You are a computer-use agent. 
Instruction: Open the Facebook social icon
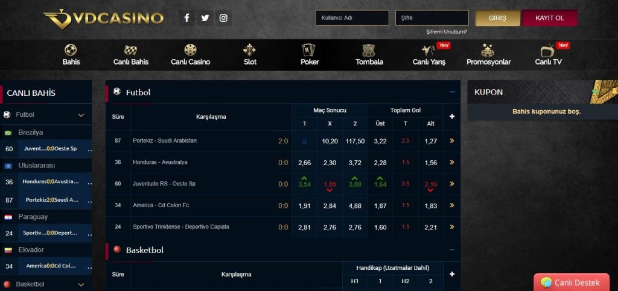click(x=186, y=18)
